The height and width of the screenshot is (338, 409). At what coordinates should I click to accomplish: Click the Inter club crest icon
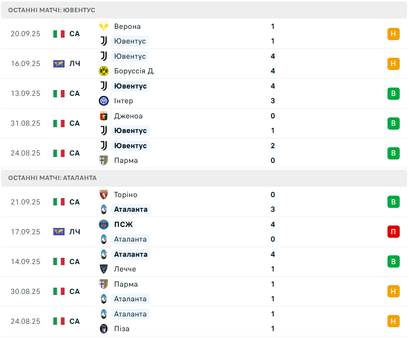(104, 101)
